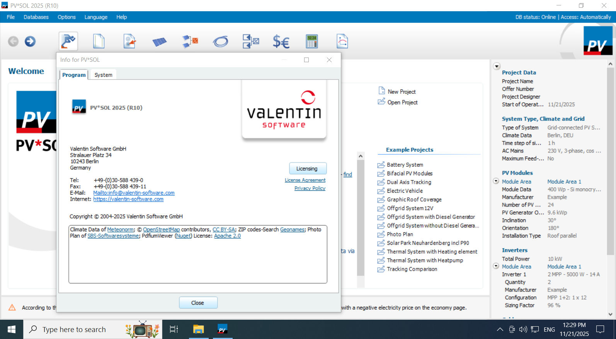Maximize the Info for PV*SOL dialog
616x339 pixels.
pos(306,60)
